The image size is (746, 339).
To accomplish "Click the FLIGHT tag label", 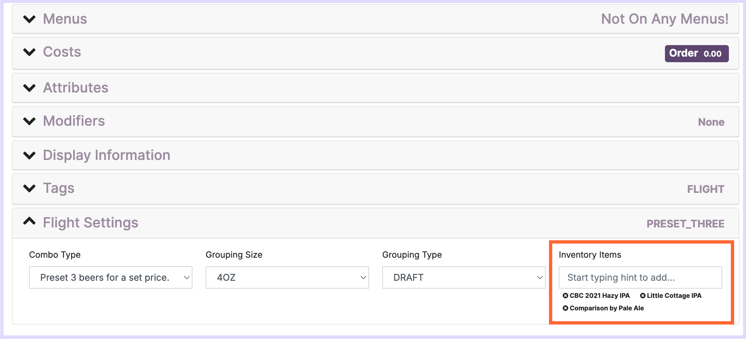I will click(705, 189).
